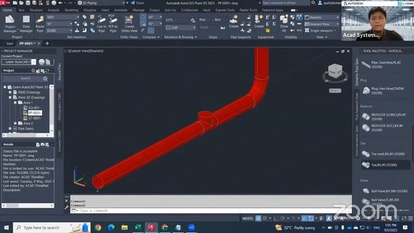Click Create Ortho View
Viewport: 414px width, 233px height.
[x=129, y=24]
